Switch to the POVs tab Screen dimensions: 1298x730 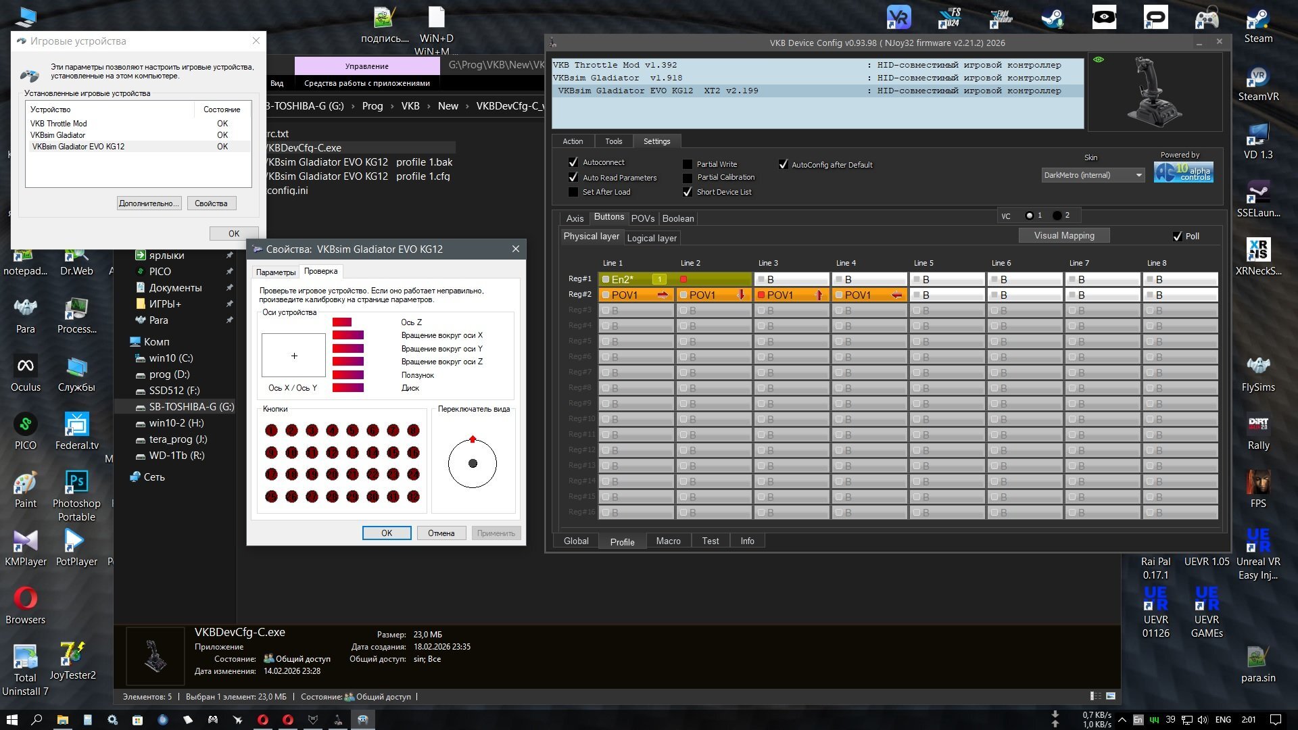(x=642, y=218)
